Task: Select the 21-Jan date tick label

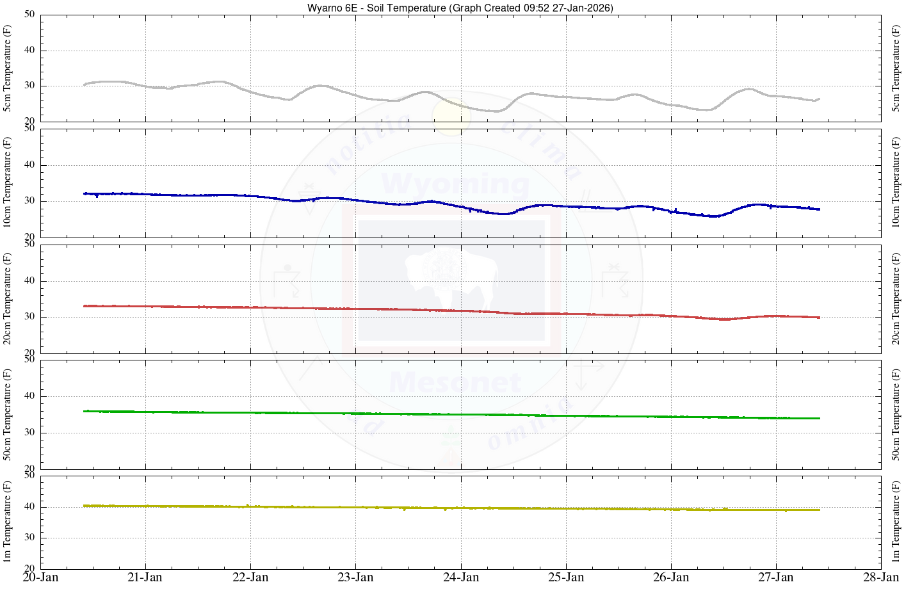Action: (145, 577)
